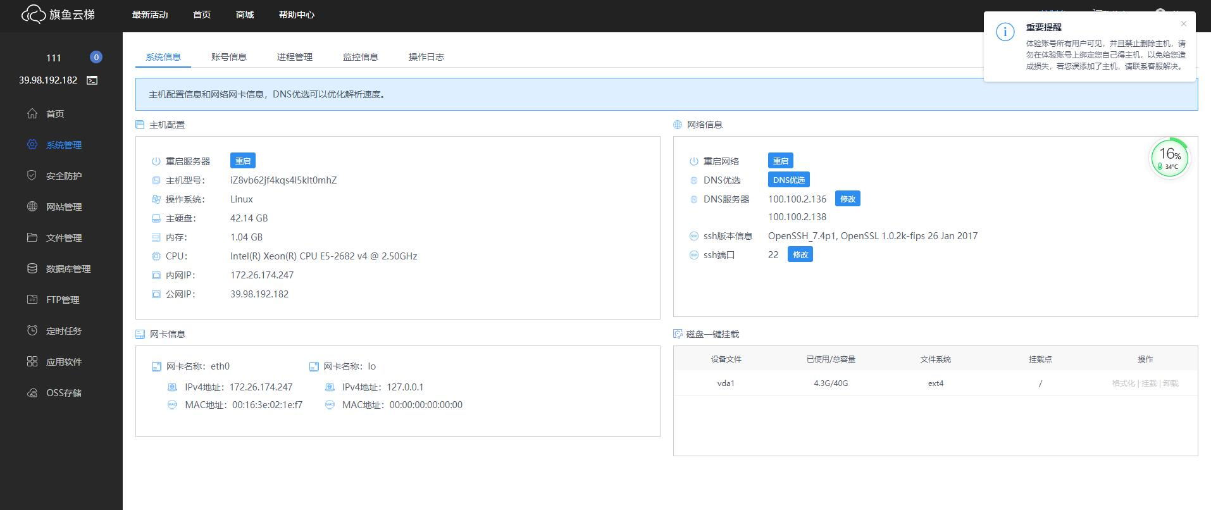
Task: Open 帮助中心 in top navigation
Action: click(297, 15)
